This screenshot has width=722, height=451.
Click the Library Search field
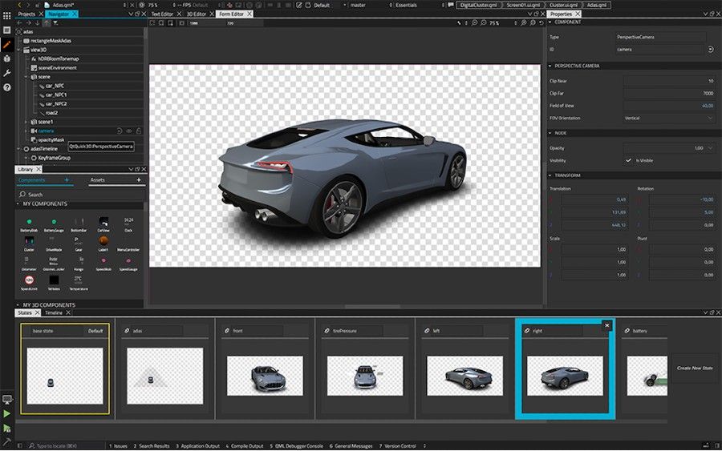tap(81, 195)
